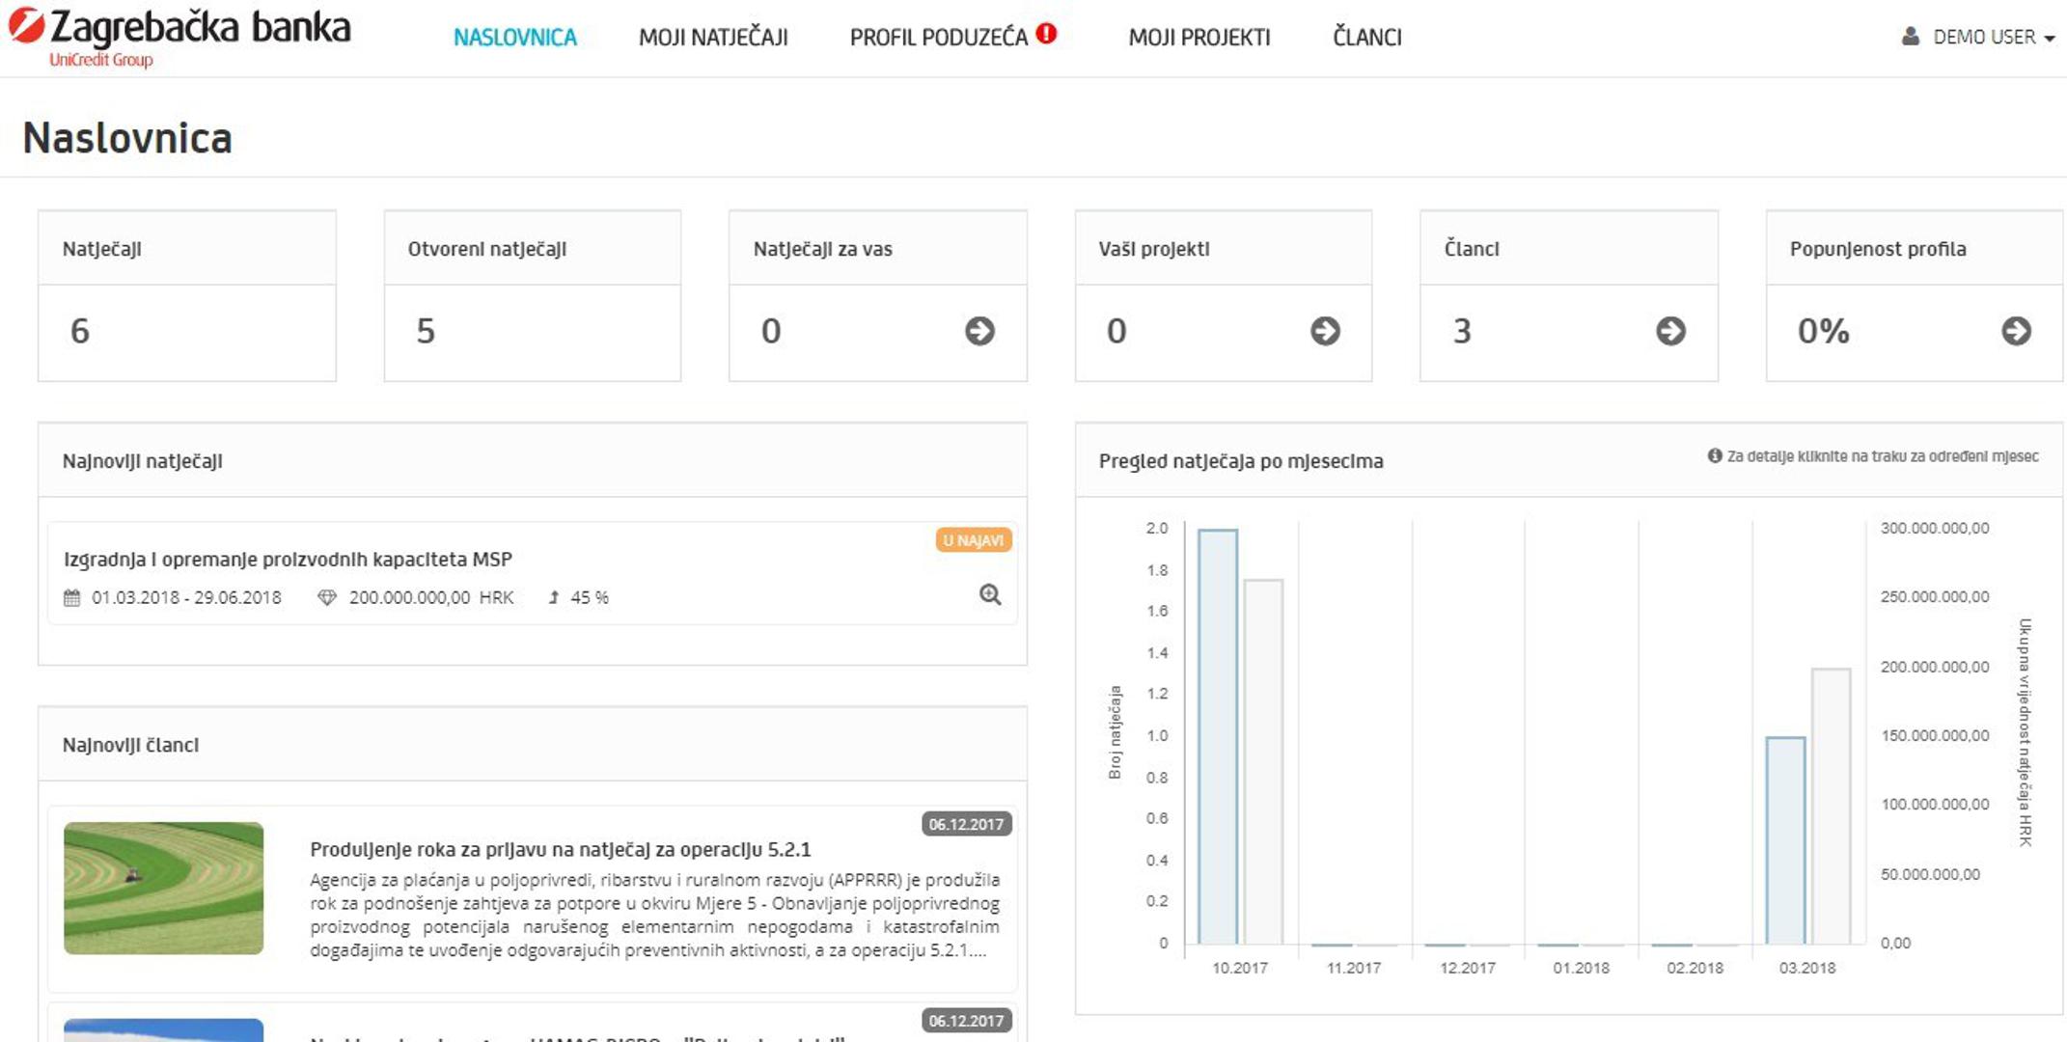2067x1042 pixels.
Task: Click blue 03.2018 bar in chart
Action: (1785, 839)
